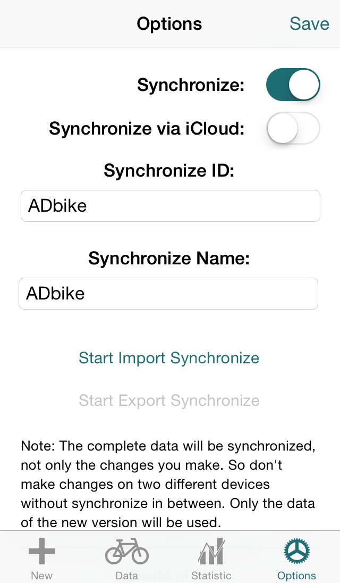
Task: Select the gear Options icon
Action: [x=296, y=551]
